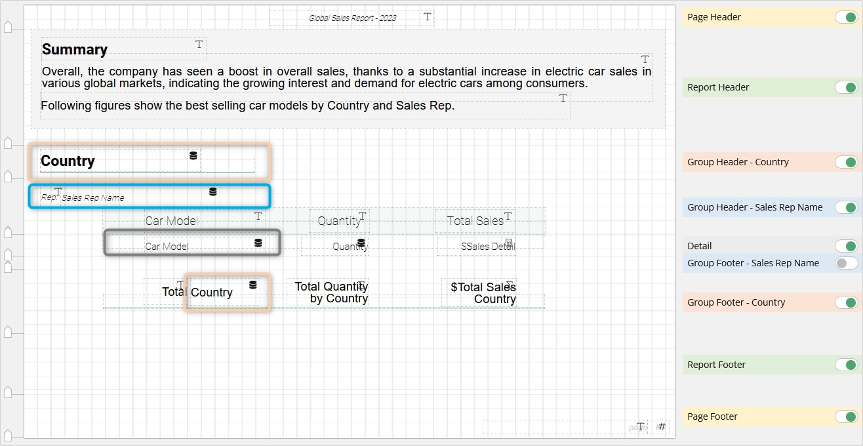Toggle Group Footer - Country switch
863x446 pixels.
[846, 302]
